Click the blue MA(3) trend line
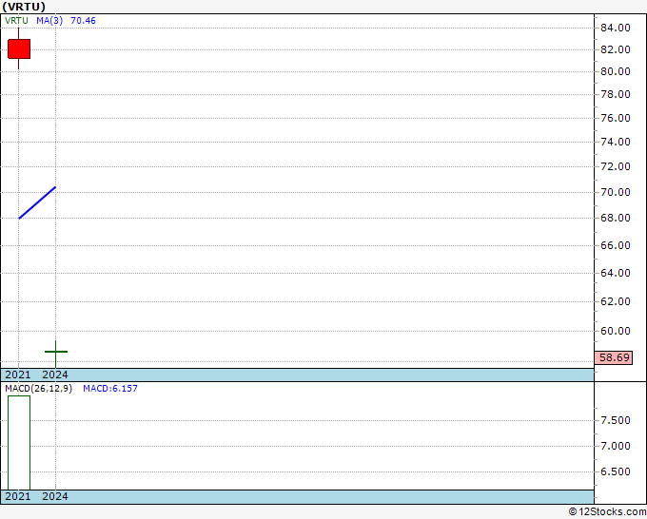The height and width of the screenshot is (519, 647). tap(37, 202)
